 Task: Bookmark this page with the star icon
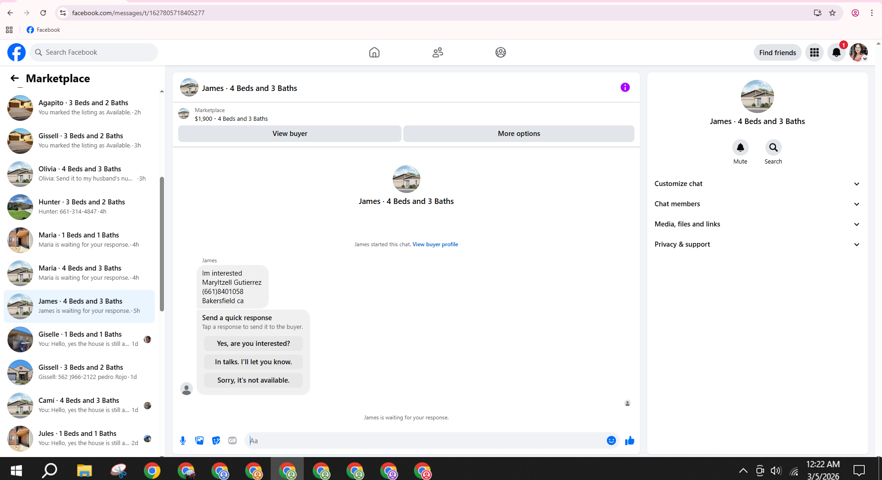tap(832, 13)
